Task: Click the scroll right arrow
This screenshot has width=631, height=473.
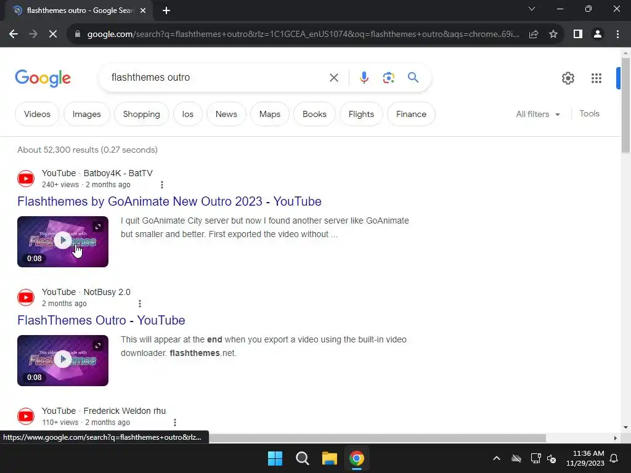Action: (x=616, y=438)
